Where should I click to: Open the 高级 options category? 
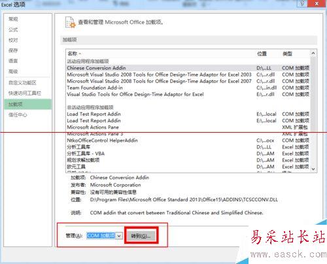tap(13, 71)
